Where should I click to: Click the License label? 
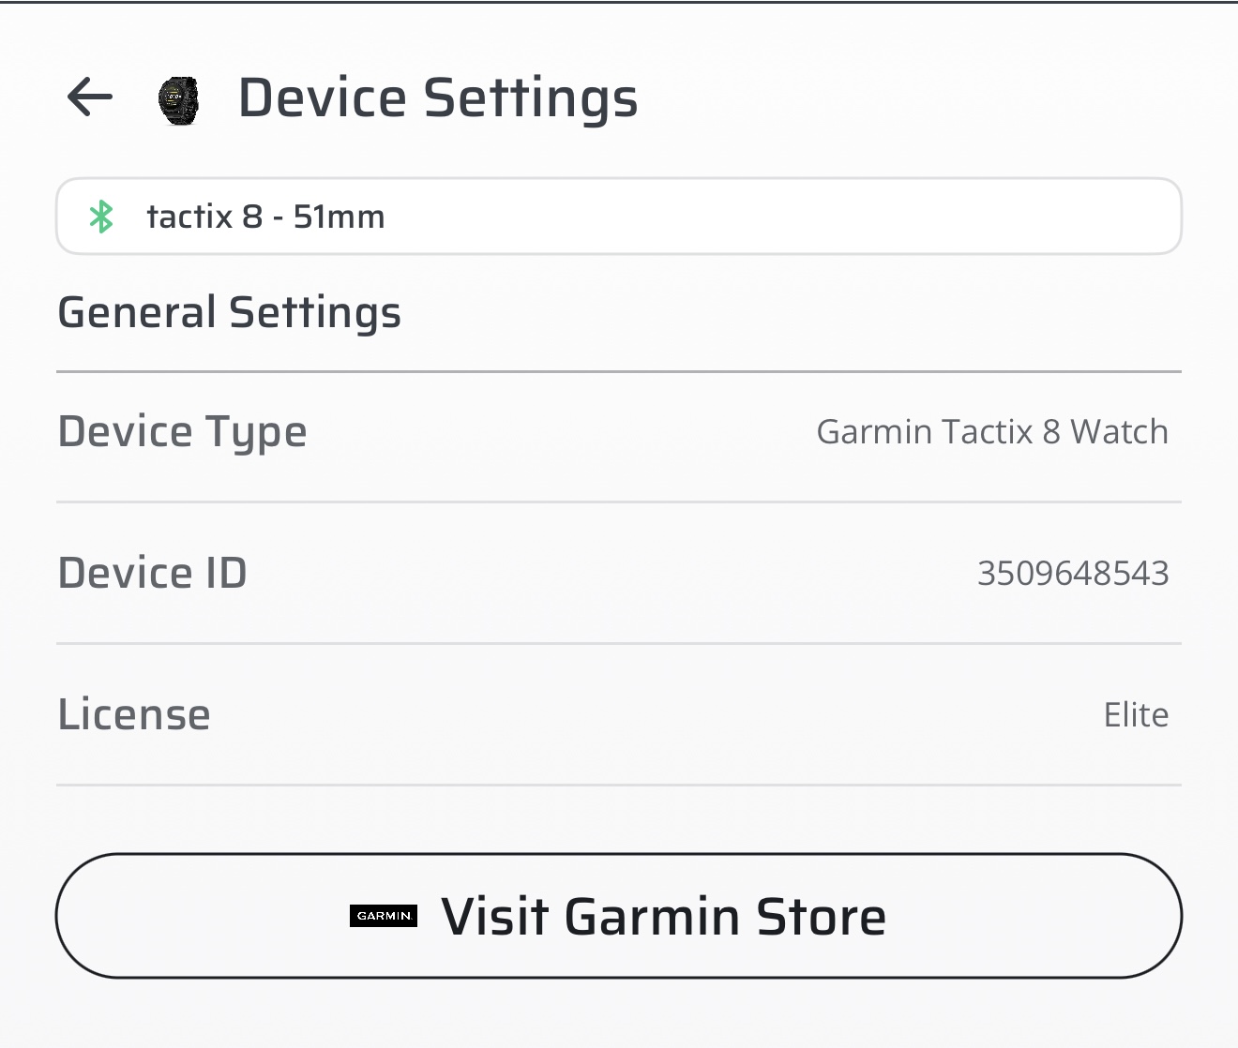(134, 714)
